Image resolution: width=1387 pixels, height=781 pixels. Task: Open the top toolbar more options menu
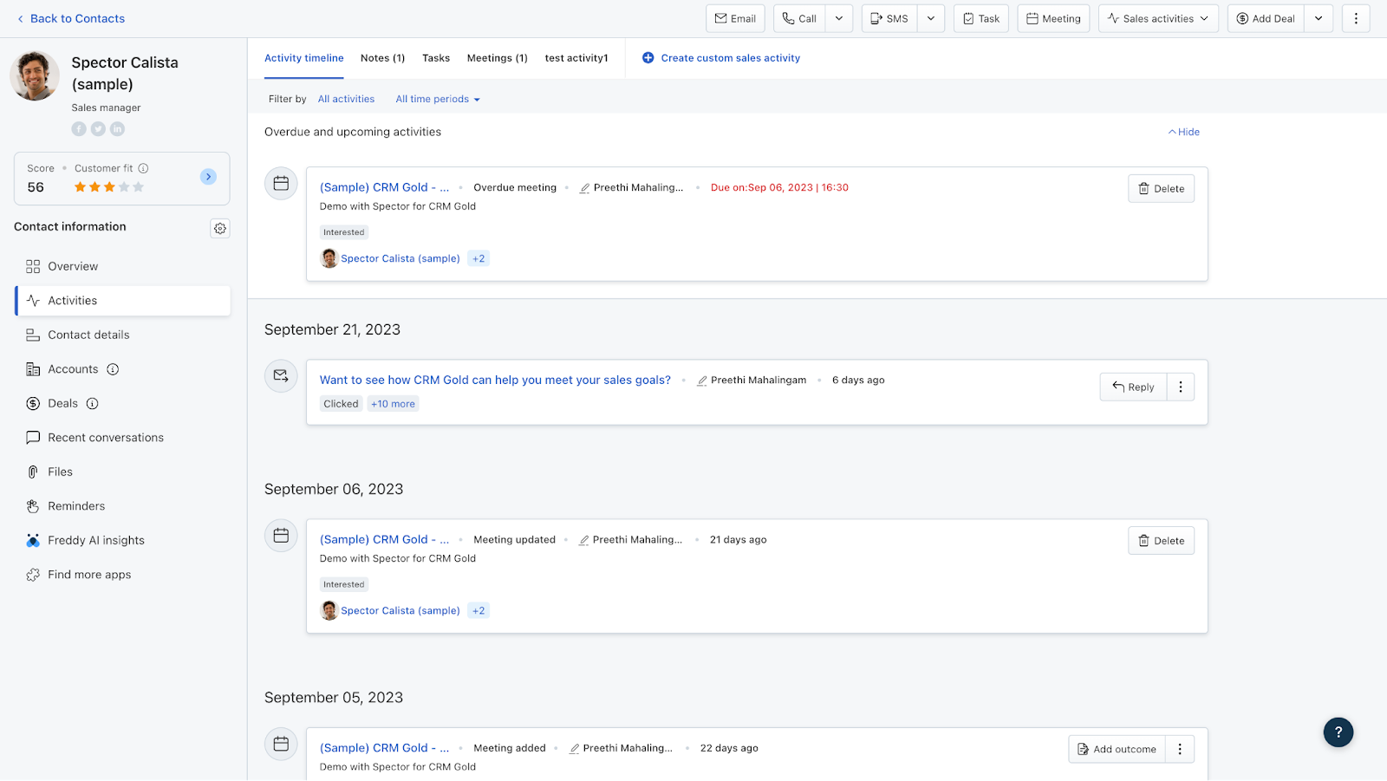coord(1356,18)
